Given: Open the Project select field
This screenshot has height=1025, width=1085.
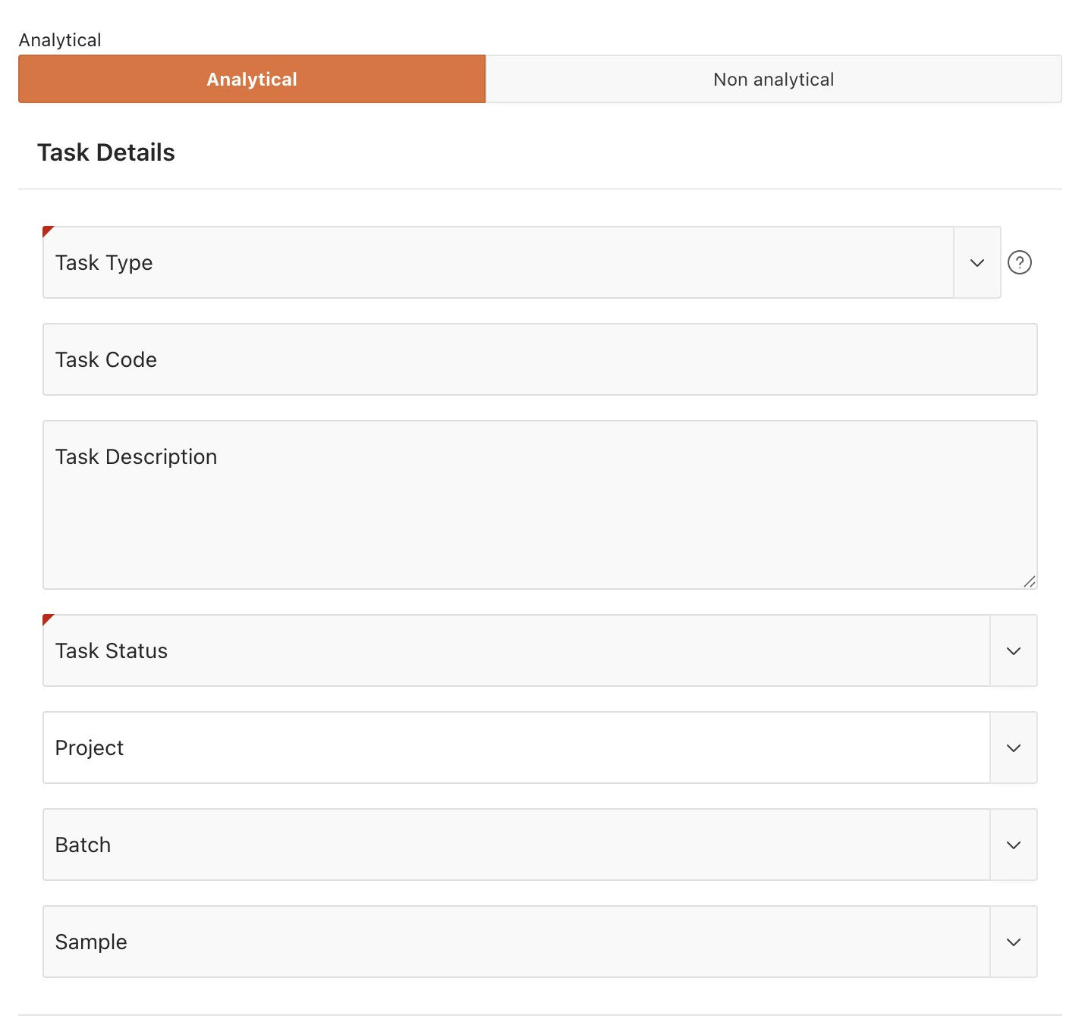Looking at the screenshot, I should [x=516, y=748].
